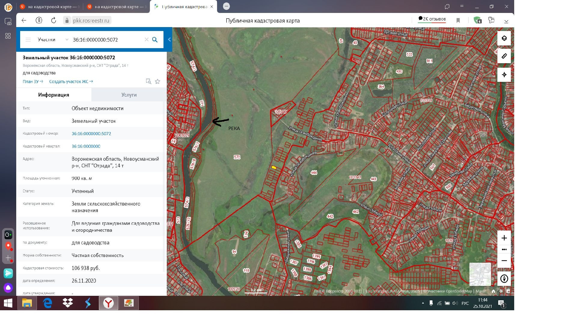The width and height of the screenshot is (577, 325).
Task: Open the map layers control
Action: click(x=504, y=38)
